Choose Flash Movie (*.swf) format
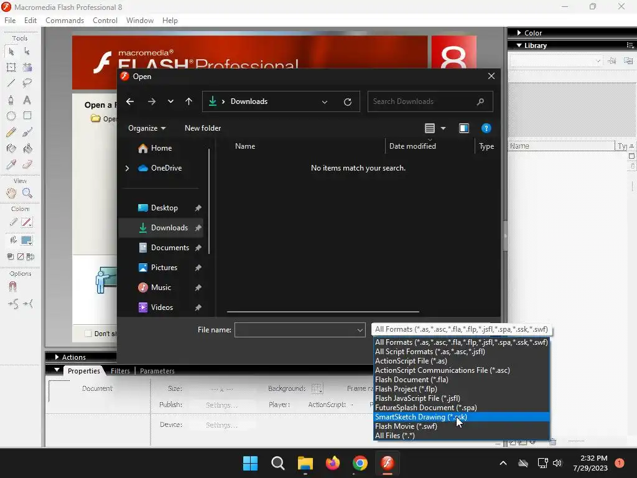Screen dimensions: 637x478 [x=462, y=426]
